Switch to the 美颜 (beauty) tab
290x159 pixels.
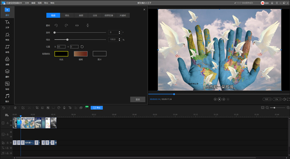pos(81,15)
